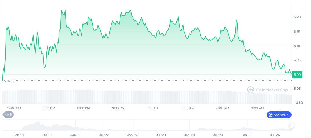Click the 6.10 price axis label
Screen dimensions: 311x138
[x=297, y=46]
